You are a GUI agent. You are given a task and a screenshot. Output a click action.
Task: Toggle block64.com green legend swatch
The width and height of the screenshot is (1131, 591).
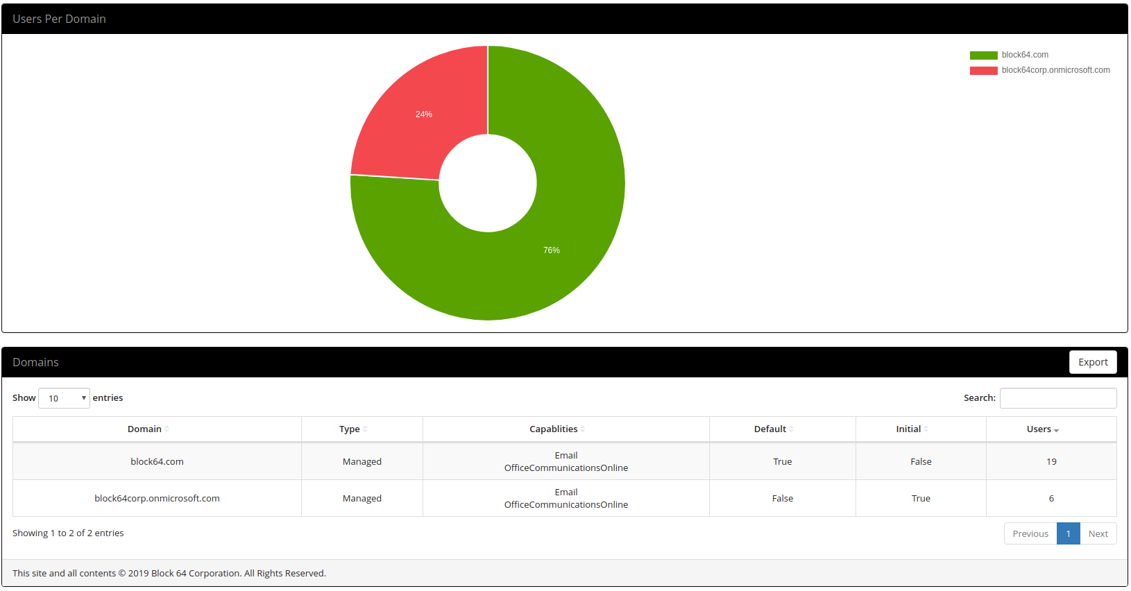[983, 55]
